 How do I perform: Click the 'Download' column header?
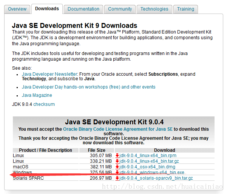pyautogui.click(x=165, y=150)
